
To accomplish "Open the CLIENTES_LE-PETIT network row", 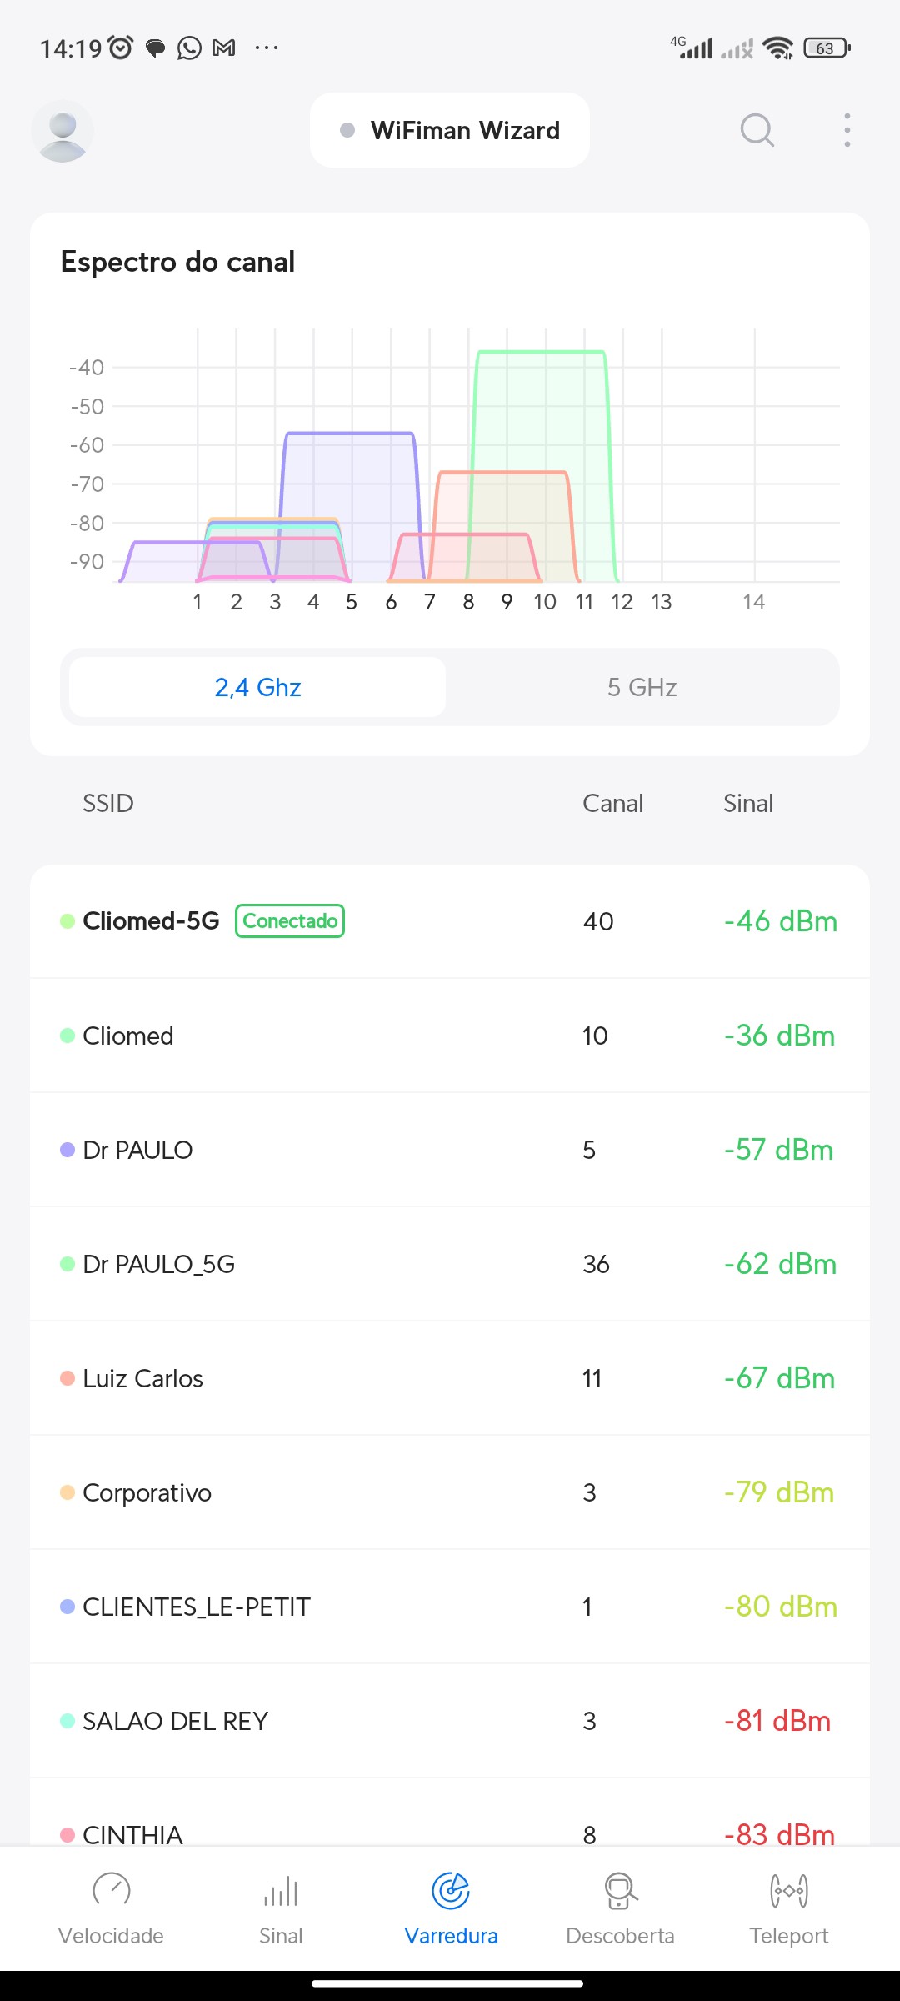I will (450, 1607).
